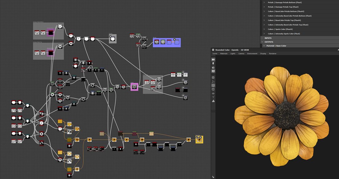Screen dimensions: 339x179
Task: Select the yellow Output node in the node graph
Action: (199, 139)
